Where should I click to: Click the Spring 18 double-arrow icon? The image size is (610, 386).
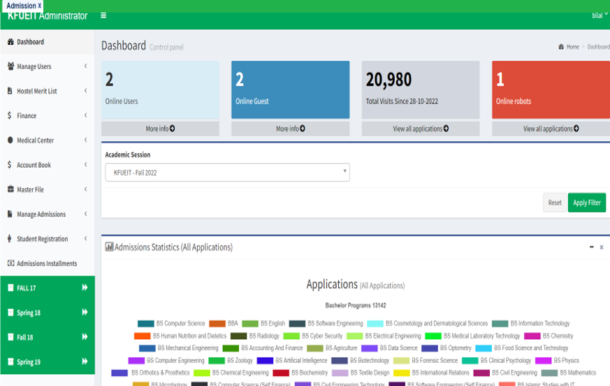(85, 312)
